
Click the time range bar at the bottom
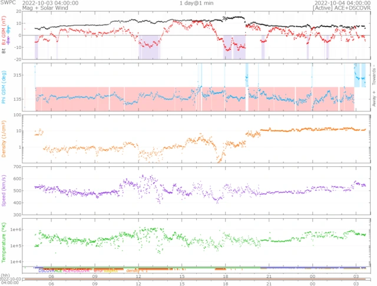click(200, 278)
